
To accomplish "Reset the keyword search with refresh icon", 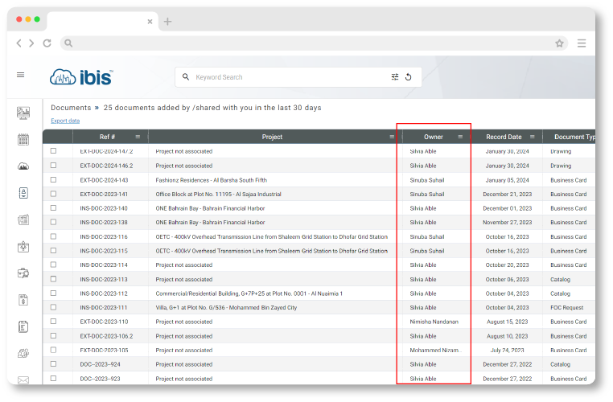I will tap(408, 77).
